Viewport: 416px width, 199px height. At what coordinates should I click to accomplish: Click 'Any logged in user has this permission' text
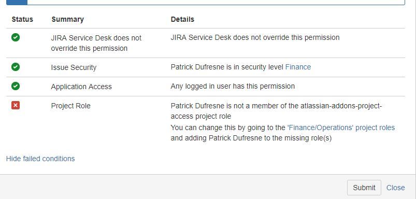coord(233,86)
